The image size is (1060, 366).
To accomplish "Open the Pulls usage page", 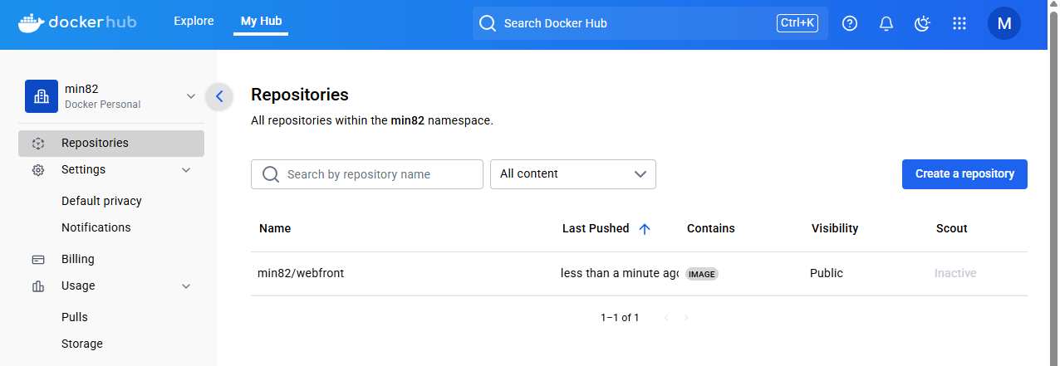I will point(75,317).
